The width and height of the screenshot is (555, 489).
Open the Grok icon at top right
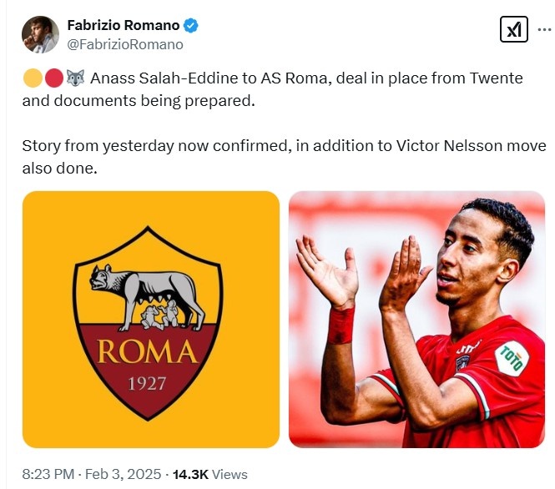tap(513, 30)
